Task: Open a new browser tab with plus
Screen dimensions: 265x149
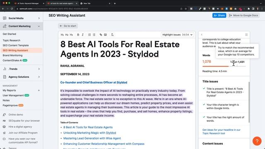Action: 115,3
